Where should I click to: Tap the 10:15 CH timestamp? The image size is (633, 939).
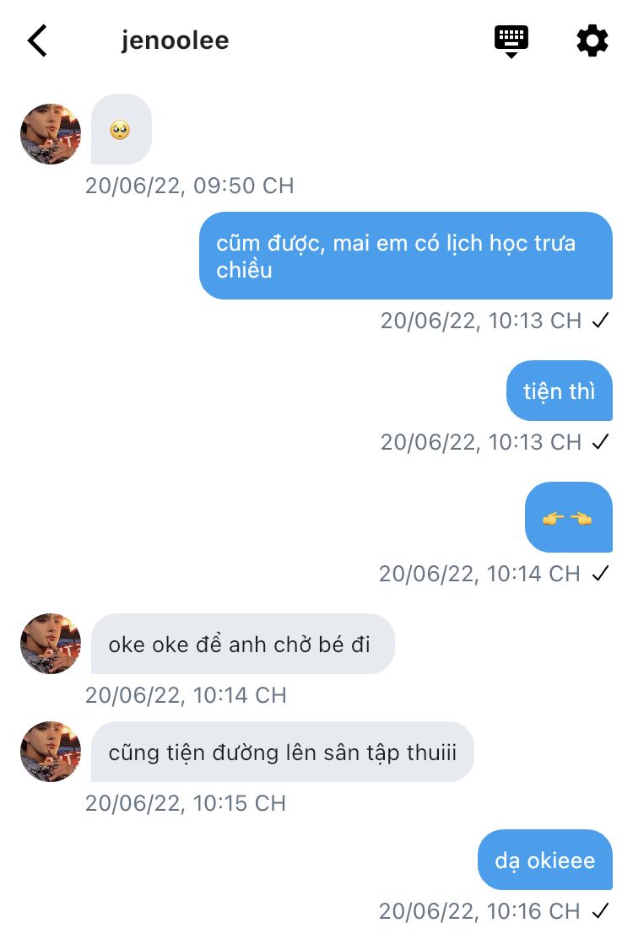pos(186,803)
